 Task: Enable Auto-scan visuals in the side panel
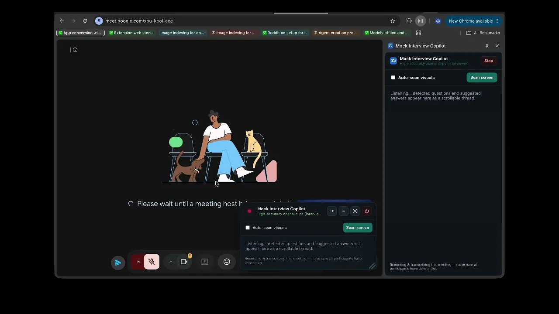393,78
